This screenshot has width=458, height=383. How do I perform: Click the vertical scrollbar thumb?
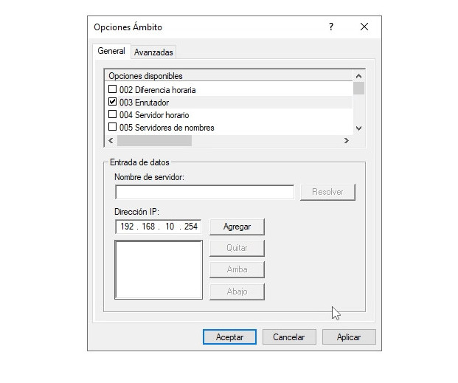tap(358, 89)
